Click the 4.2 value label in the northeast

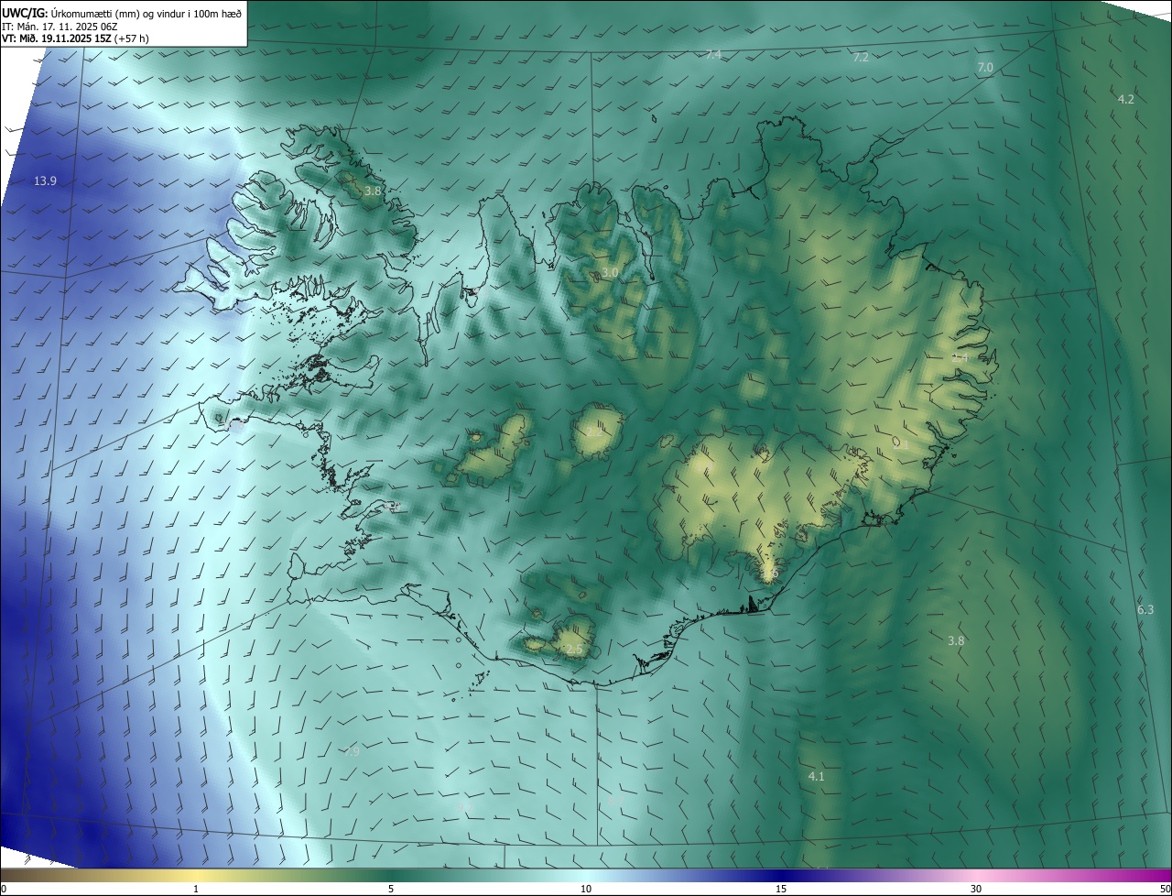click(x=1126, y=99)
